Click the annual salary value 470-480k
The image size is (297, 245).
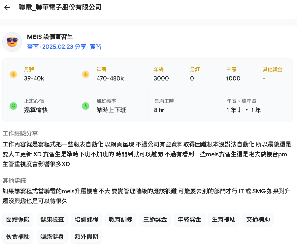pyautogui.click(x=110, y=78)
